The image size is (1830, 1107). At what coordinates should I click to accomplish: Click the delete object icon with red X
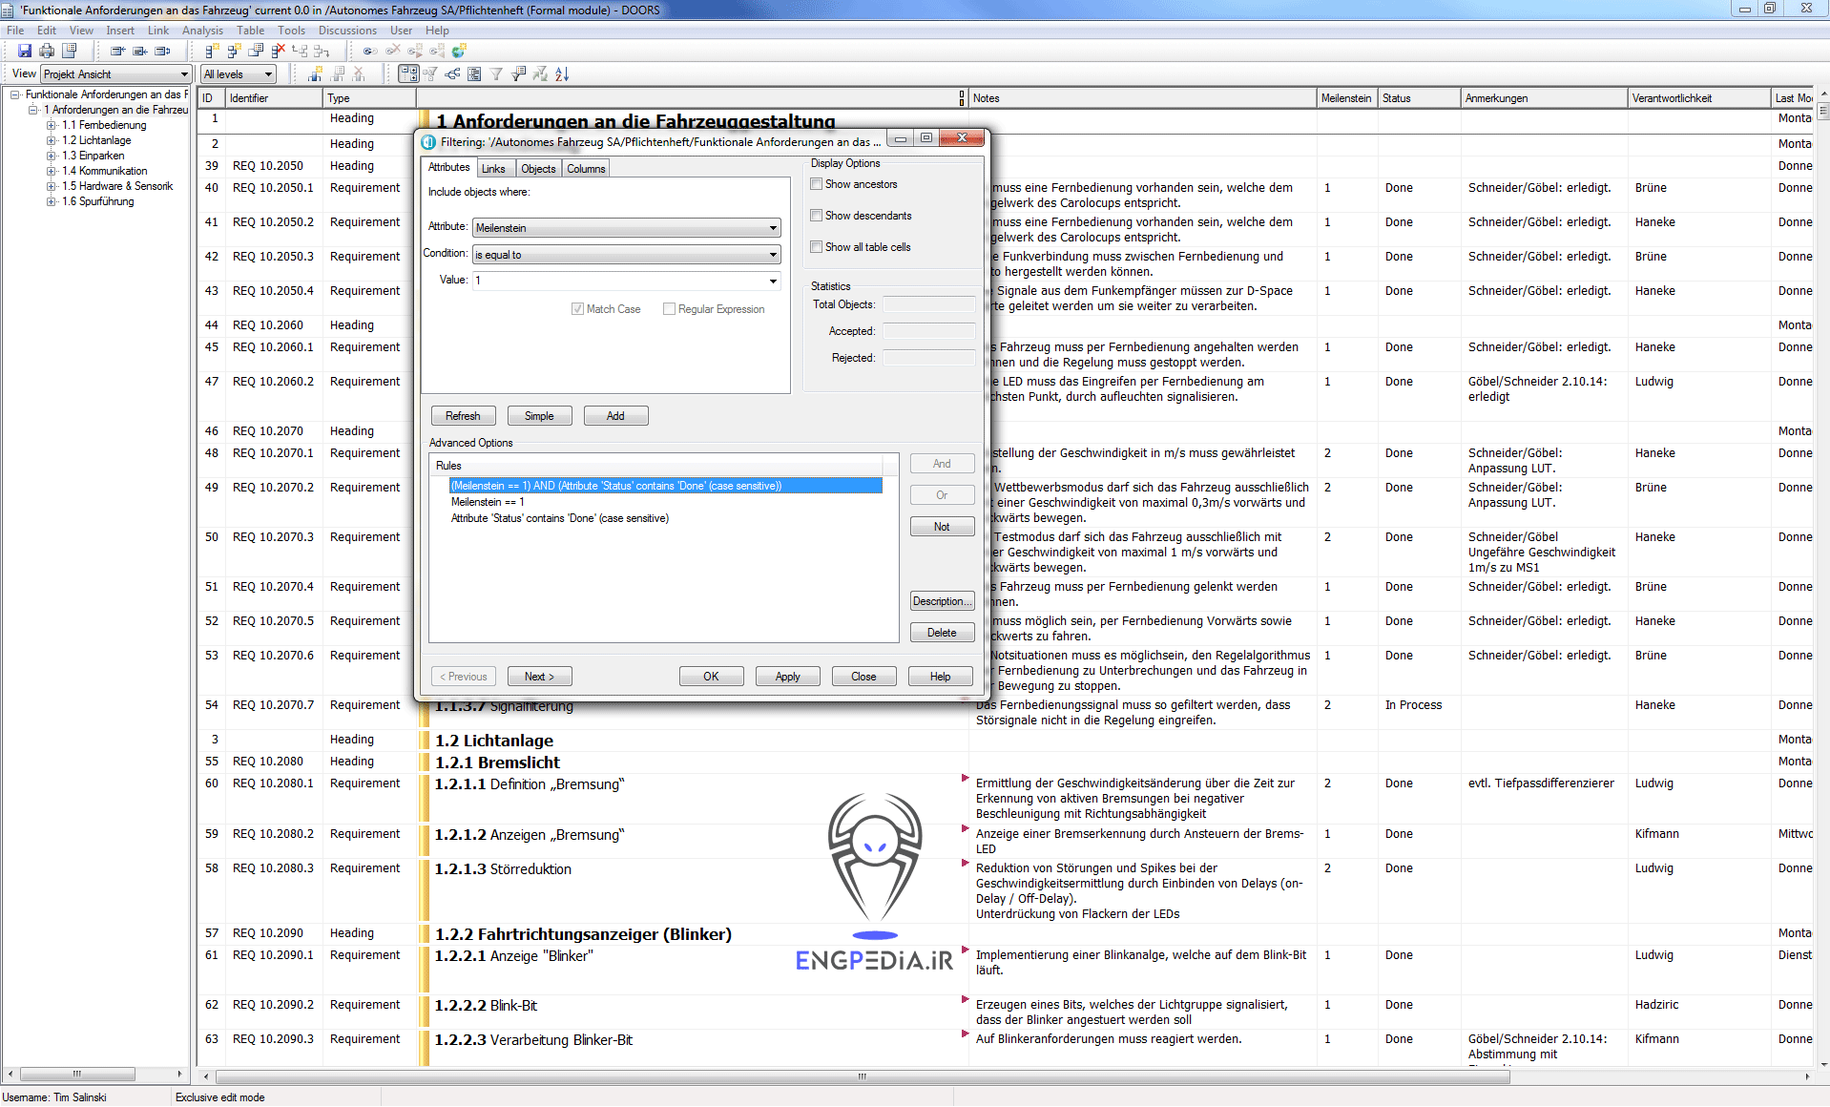pyautogui.click(x=278, y=51)
